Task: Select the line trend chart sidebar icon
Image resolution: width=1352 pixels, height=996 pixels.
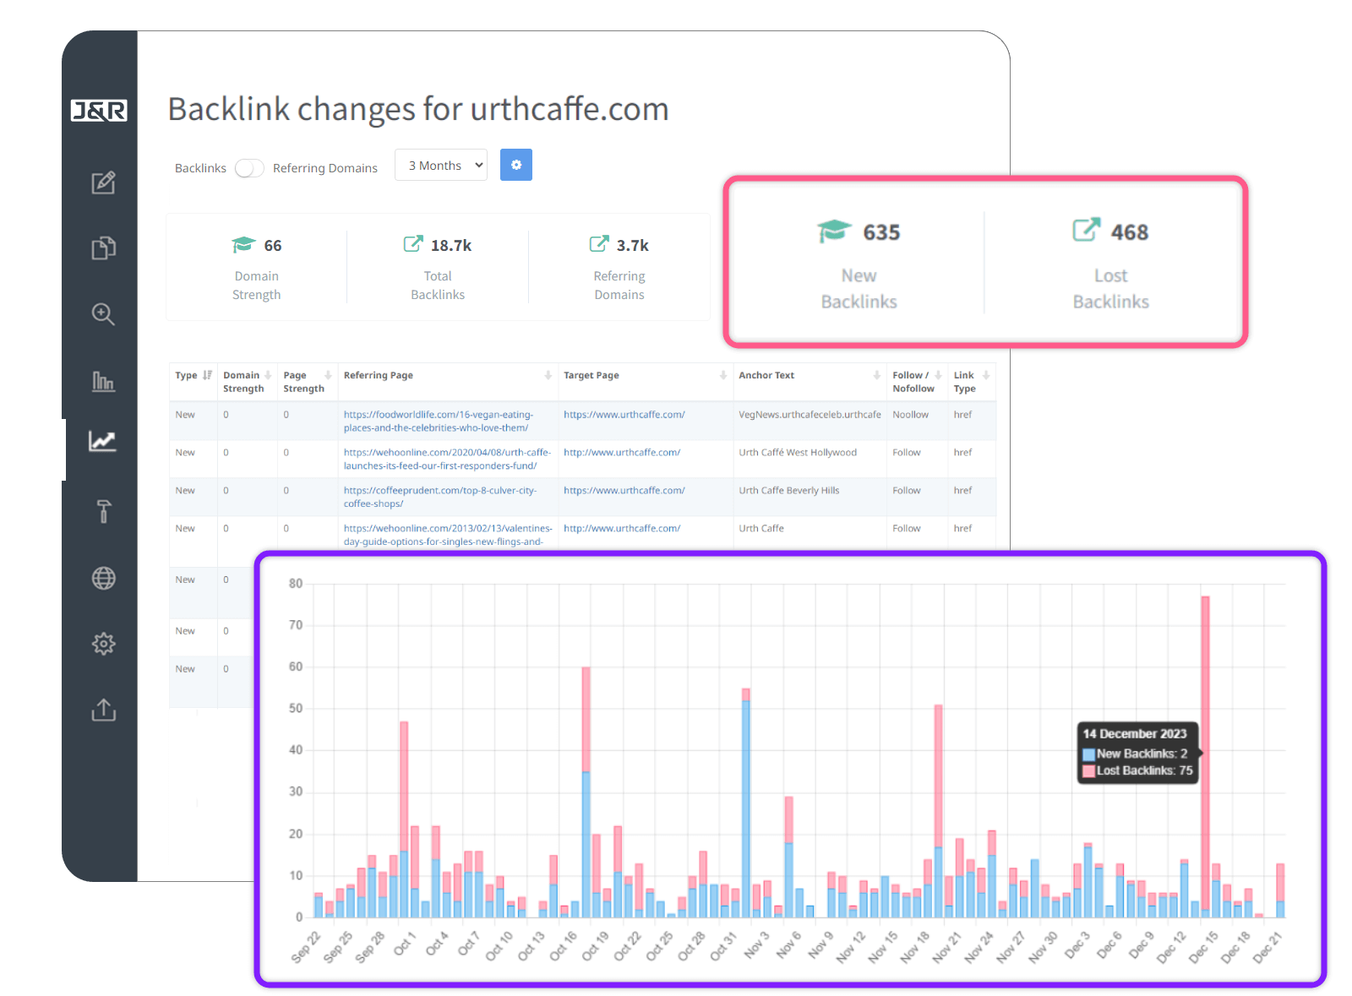Action: (103, 441)
